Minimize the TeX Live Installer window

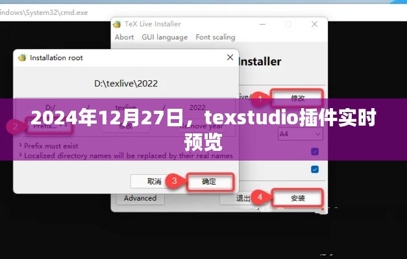click(x=262, y=24)
